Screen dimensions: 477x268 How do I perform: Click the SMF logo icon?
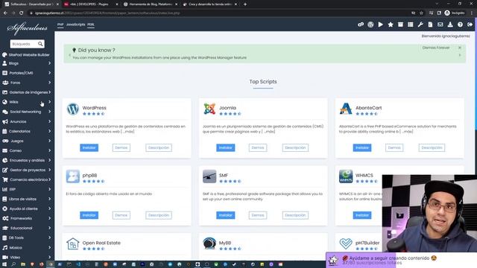pyautogui.click(x=209, y=176)
